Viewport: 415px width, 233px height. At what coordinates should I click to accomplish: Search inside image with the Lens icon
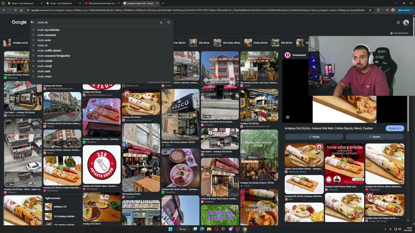click(x=288, y=117)
